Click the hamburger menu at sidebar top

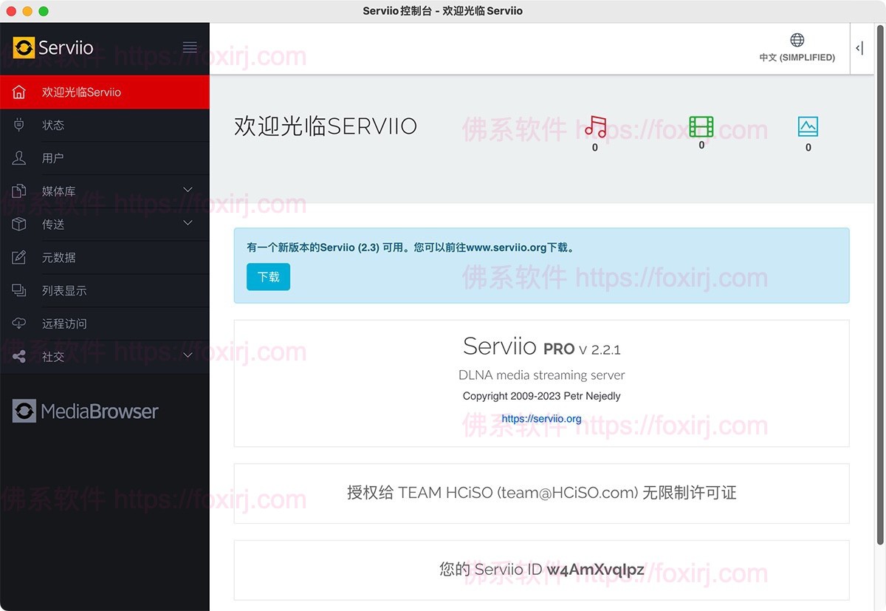190,47
